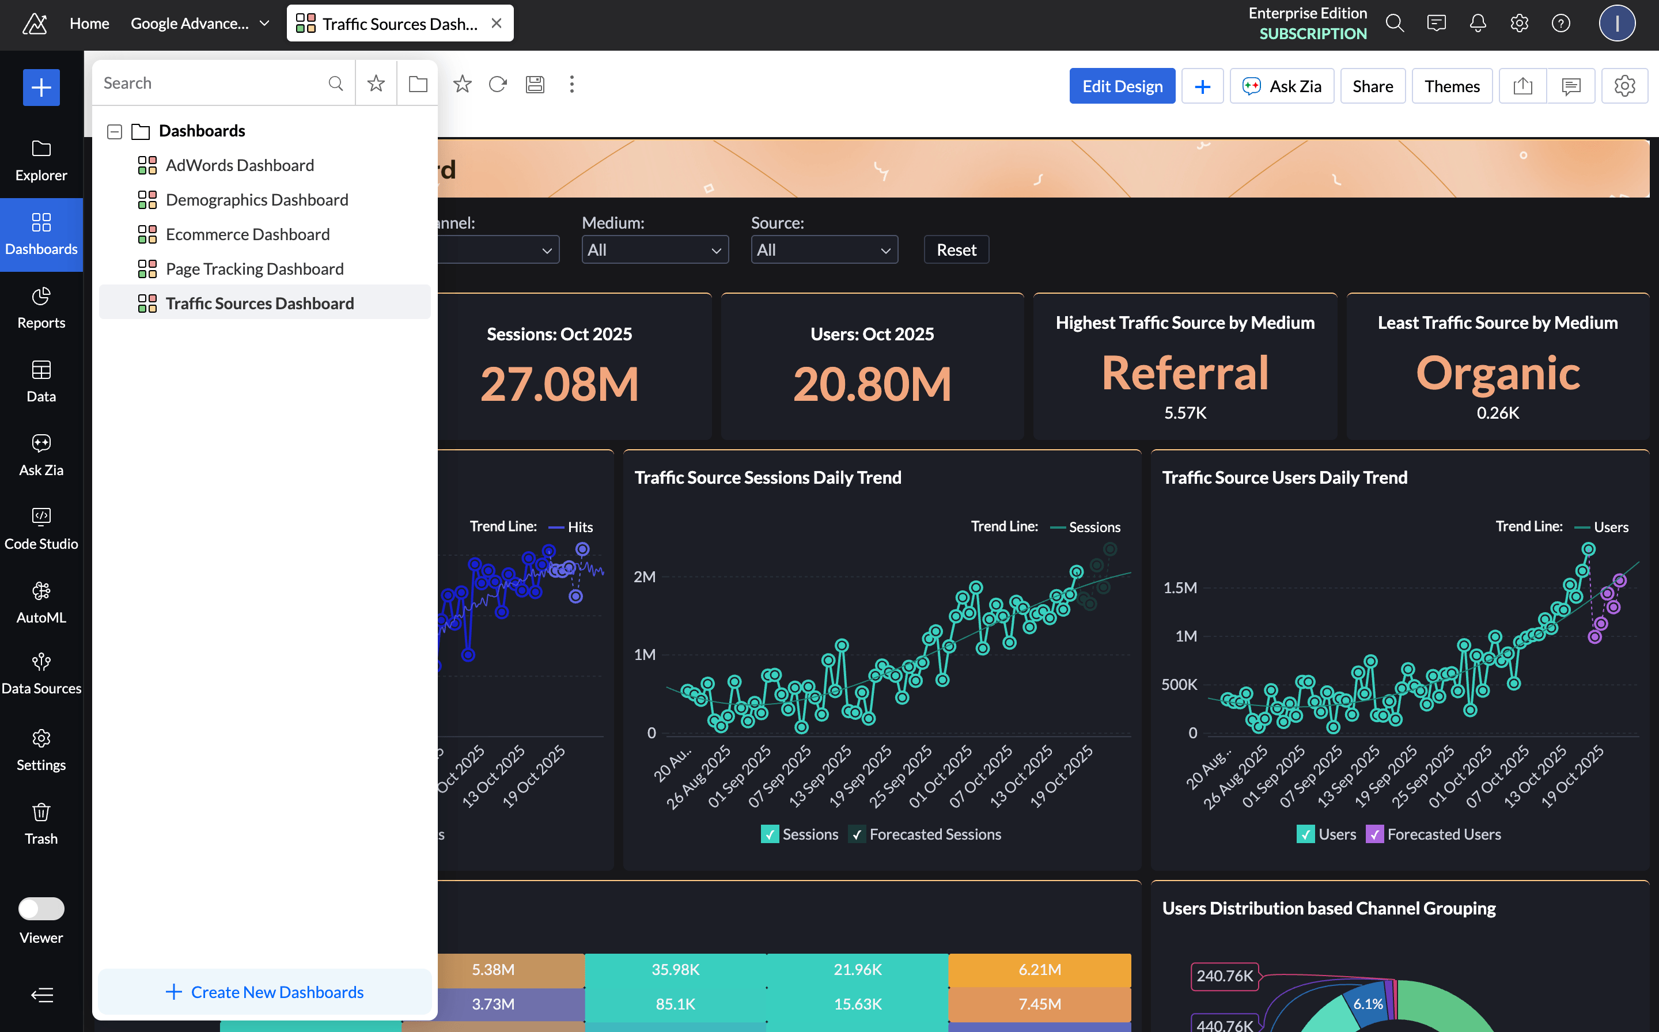Image resolution: width=1659 pixels, height=1032 pixels.
Task: Select Reports in the left sidebar
Action: [41, 307]
